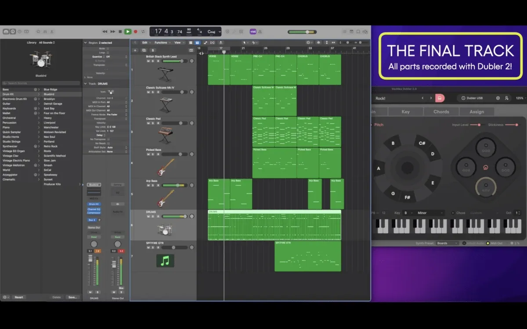Record-enable the Classic Pad track
The width and height of the screenshot is (527, 329).
coord(158,123)
